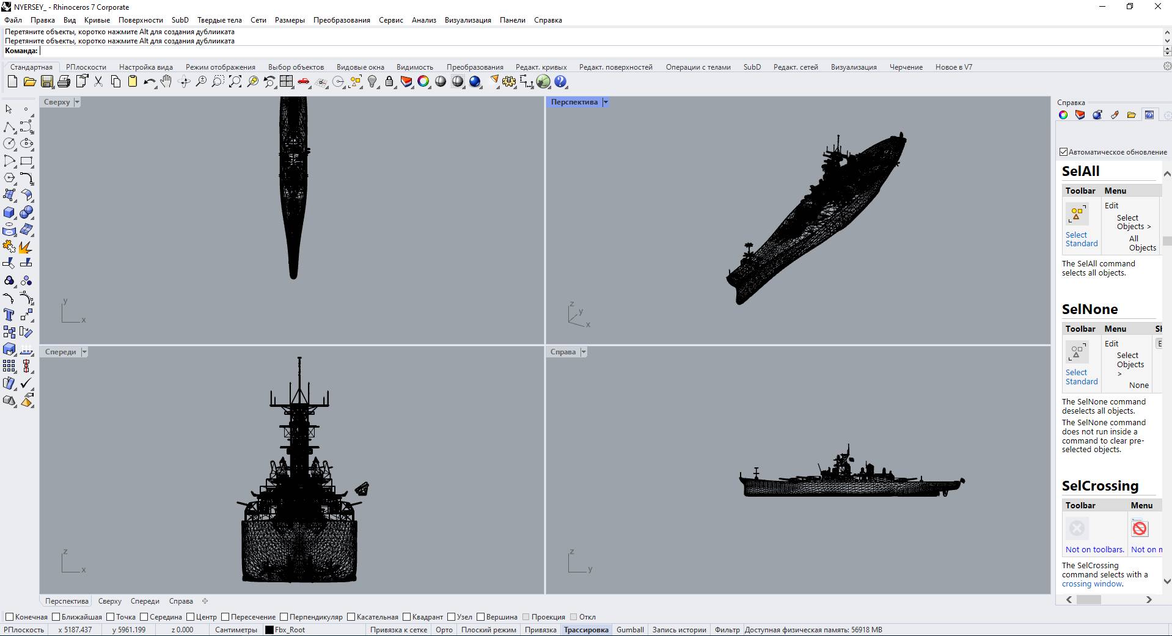Open the four-viewport layout icon

pyautogui.click(x=287, y=82)
